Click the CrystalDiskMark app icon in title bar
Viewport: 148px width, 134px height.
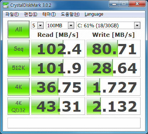6,5
